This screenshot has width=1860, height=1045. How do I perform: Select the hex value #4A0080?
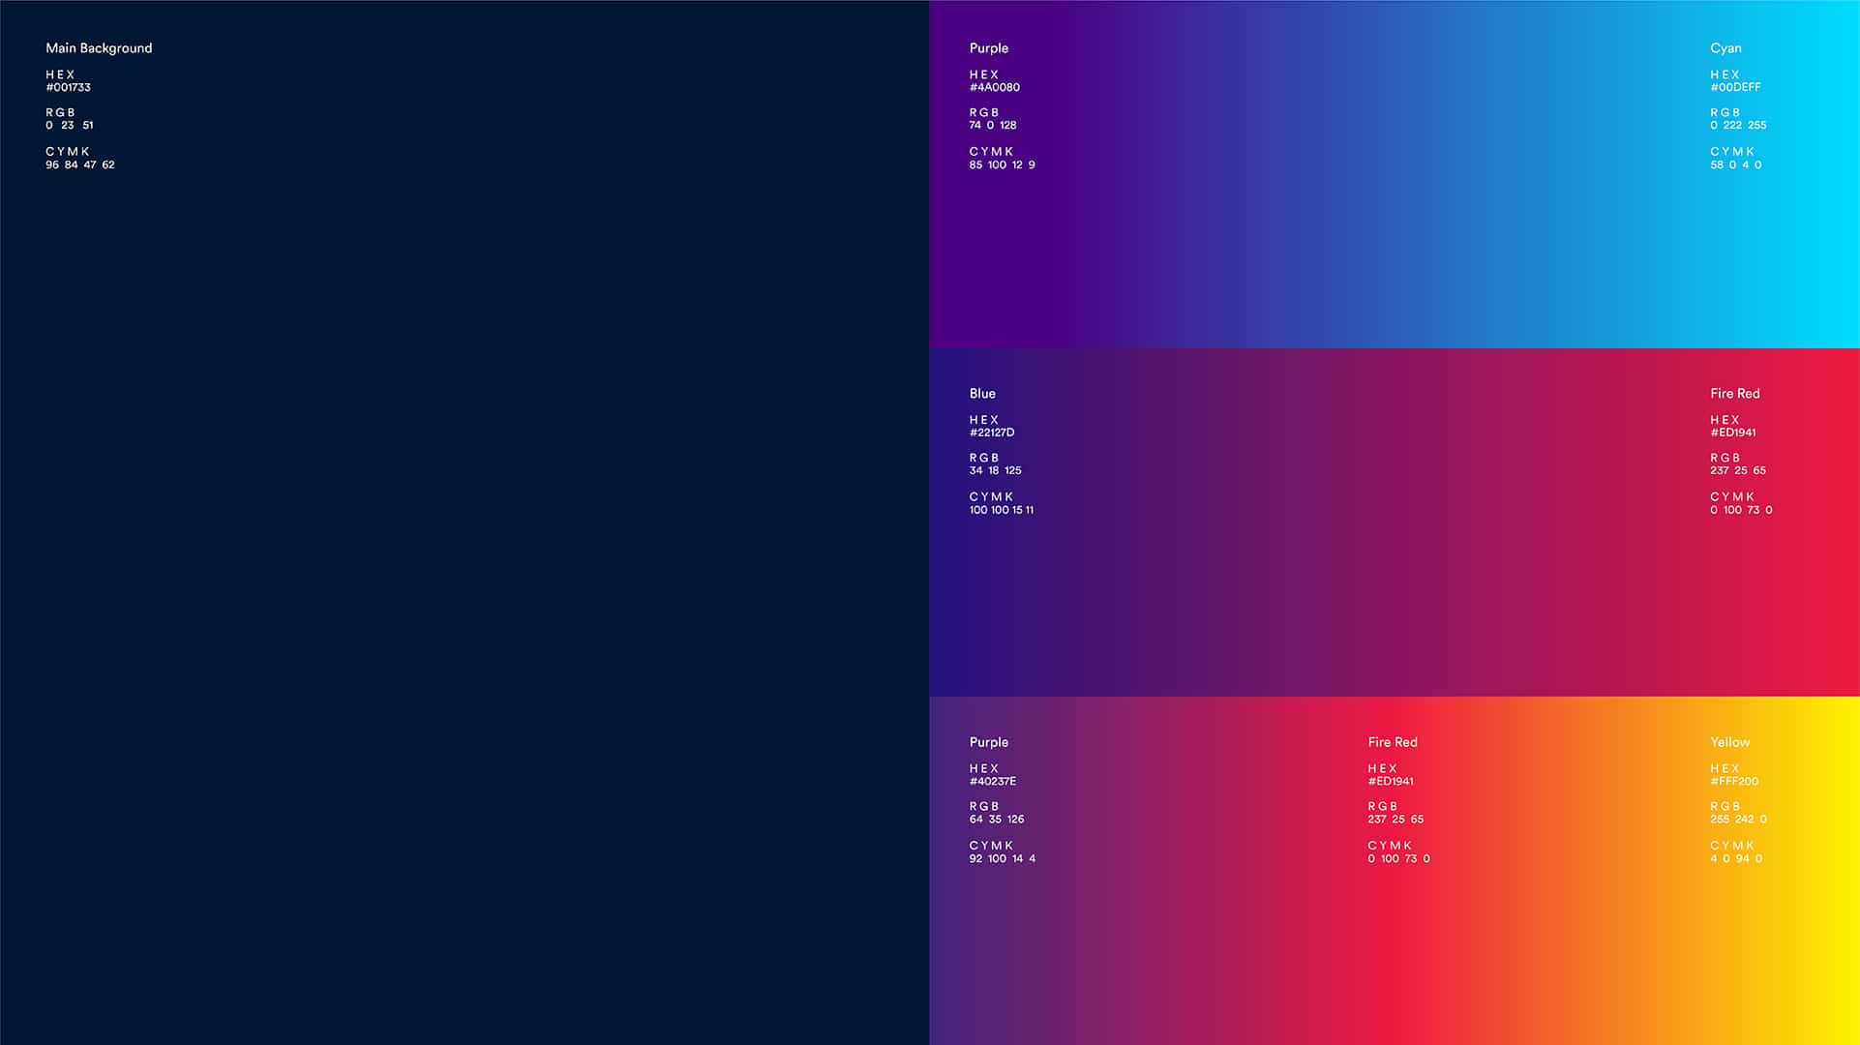point(995,87)
